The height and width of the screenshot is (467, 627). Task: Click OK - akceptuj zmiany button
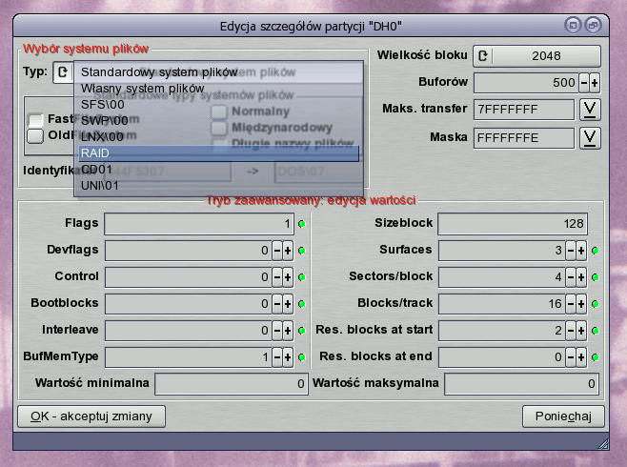click(x=91, y=416)
